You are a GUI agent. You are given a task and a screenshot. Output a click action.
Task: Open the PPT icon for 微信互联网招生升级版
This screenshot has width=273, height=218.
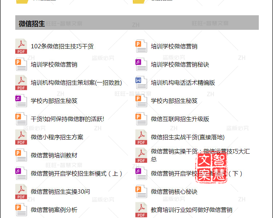pyautogui.click(x=141, y=119)
